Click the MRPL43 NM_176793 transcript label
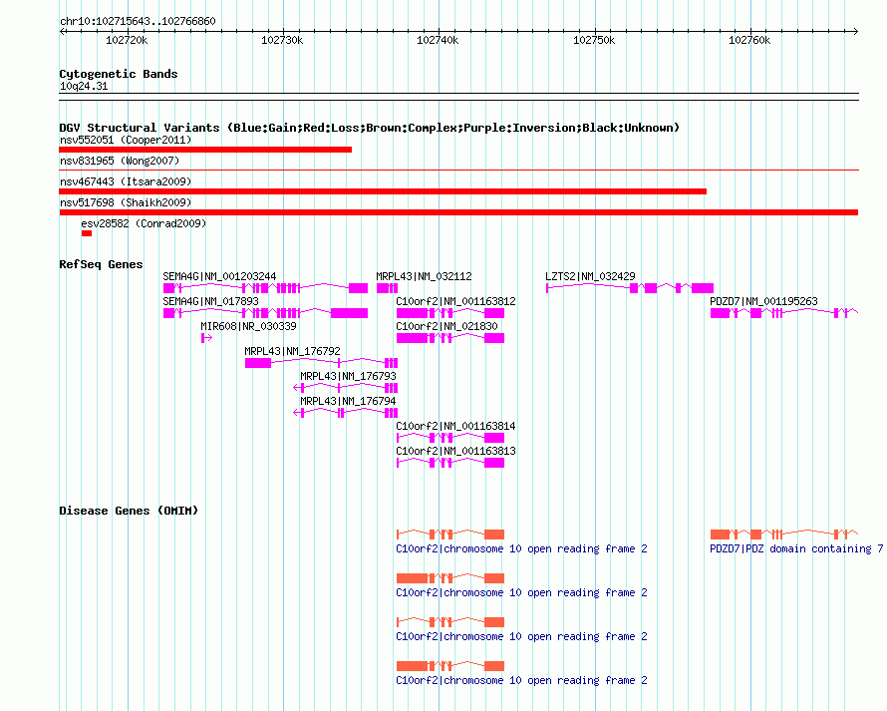The width and height of the screenshot is (887, 711). point(348,376)
